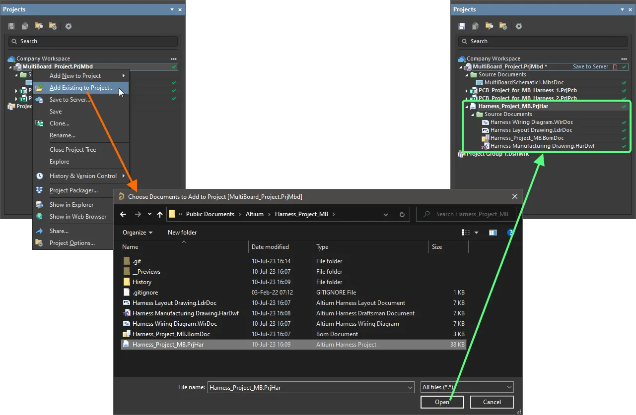Click the uncommitted document icon beside Save to Server
Image resolution: width=636 pixels, height=415 pixels.
pyautogui.click(x=616, y=67)
